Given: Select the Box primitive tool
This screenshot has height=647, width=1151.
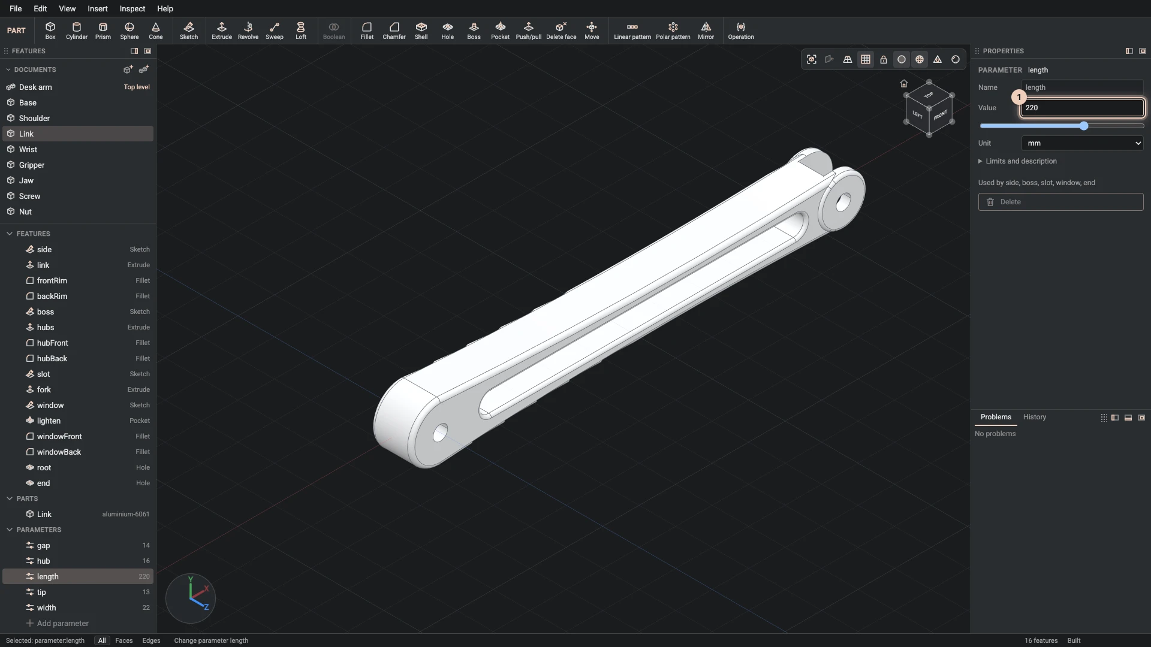Looking at the screenshot, I should [x=50, y=31].
